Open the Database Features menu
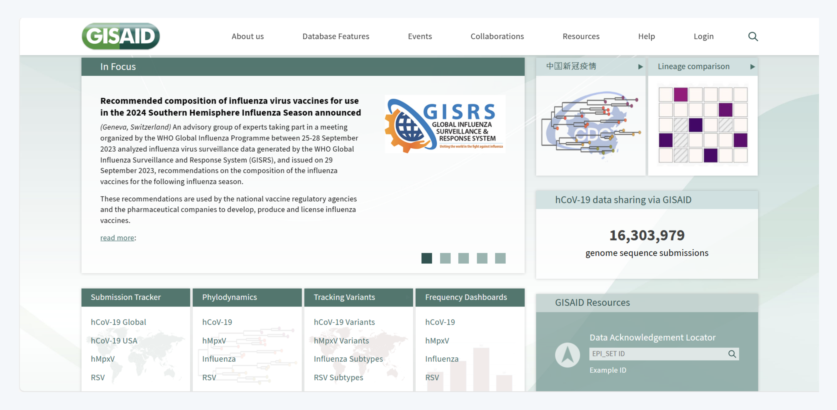The height and width of the screenshot is (410, 837). (x=335, y=36)
